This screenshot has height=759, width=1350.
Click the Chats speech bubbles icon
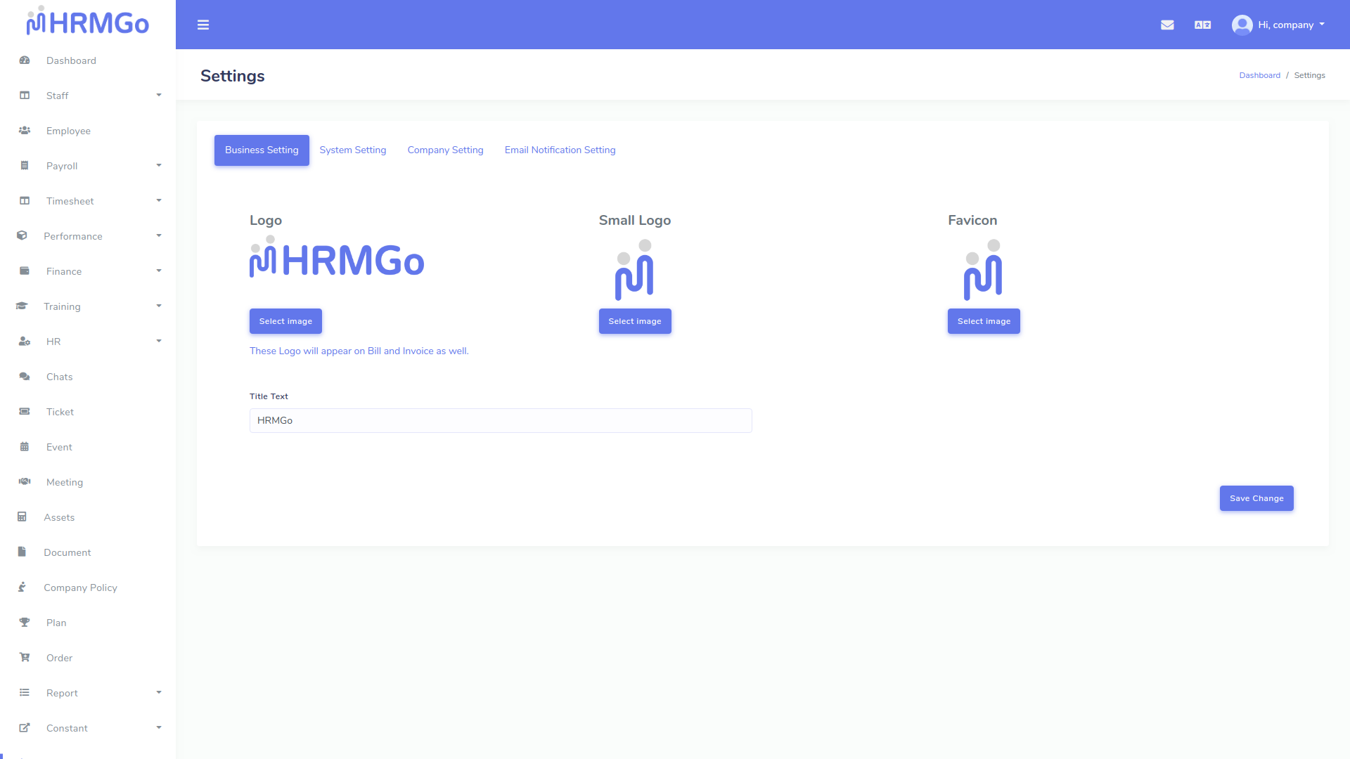tap(25, 377)
